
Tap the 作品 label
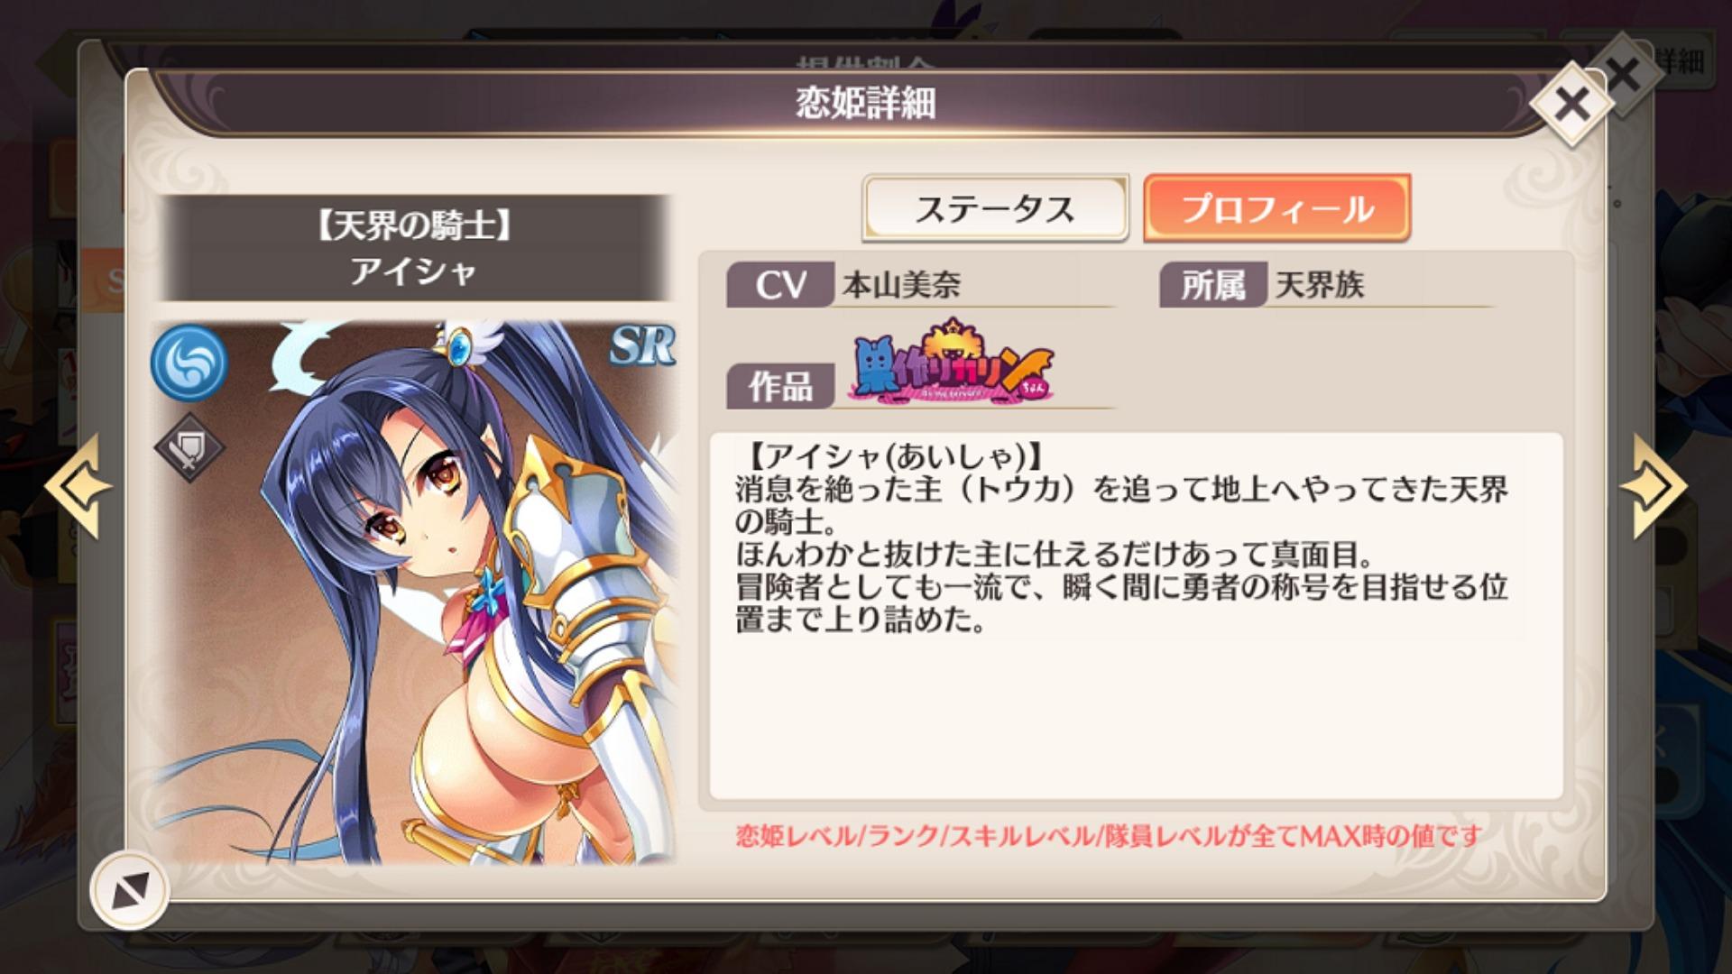pyautogui.click(x=779, y=387)
